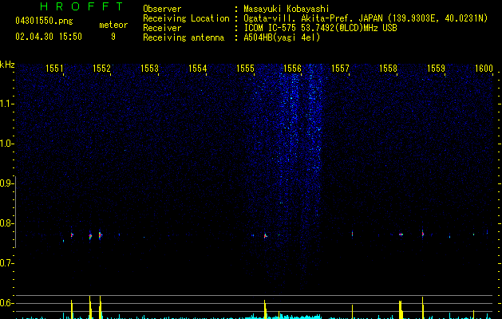Image resolution: width=502 pixels, height=319 pixels.
Task: Click the 1559 time axis marker
Action: pos(436,69)
